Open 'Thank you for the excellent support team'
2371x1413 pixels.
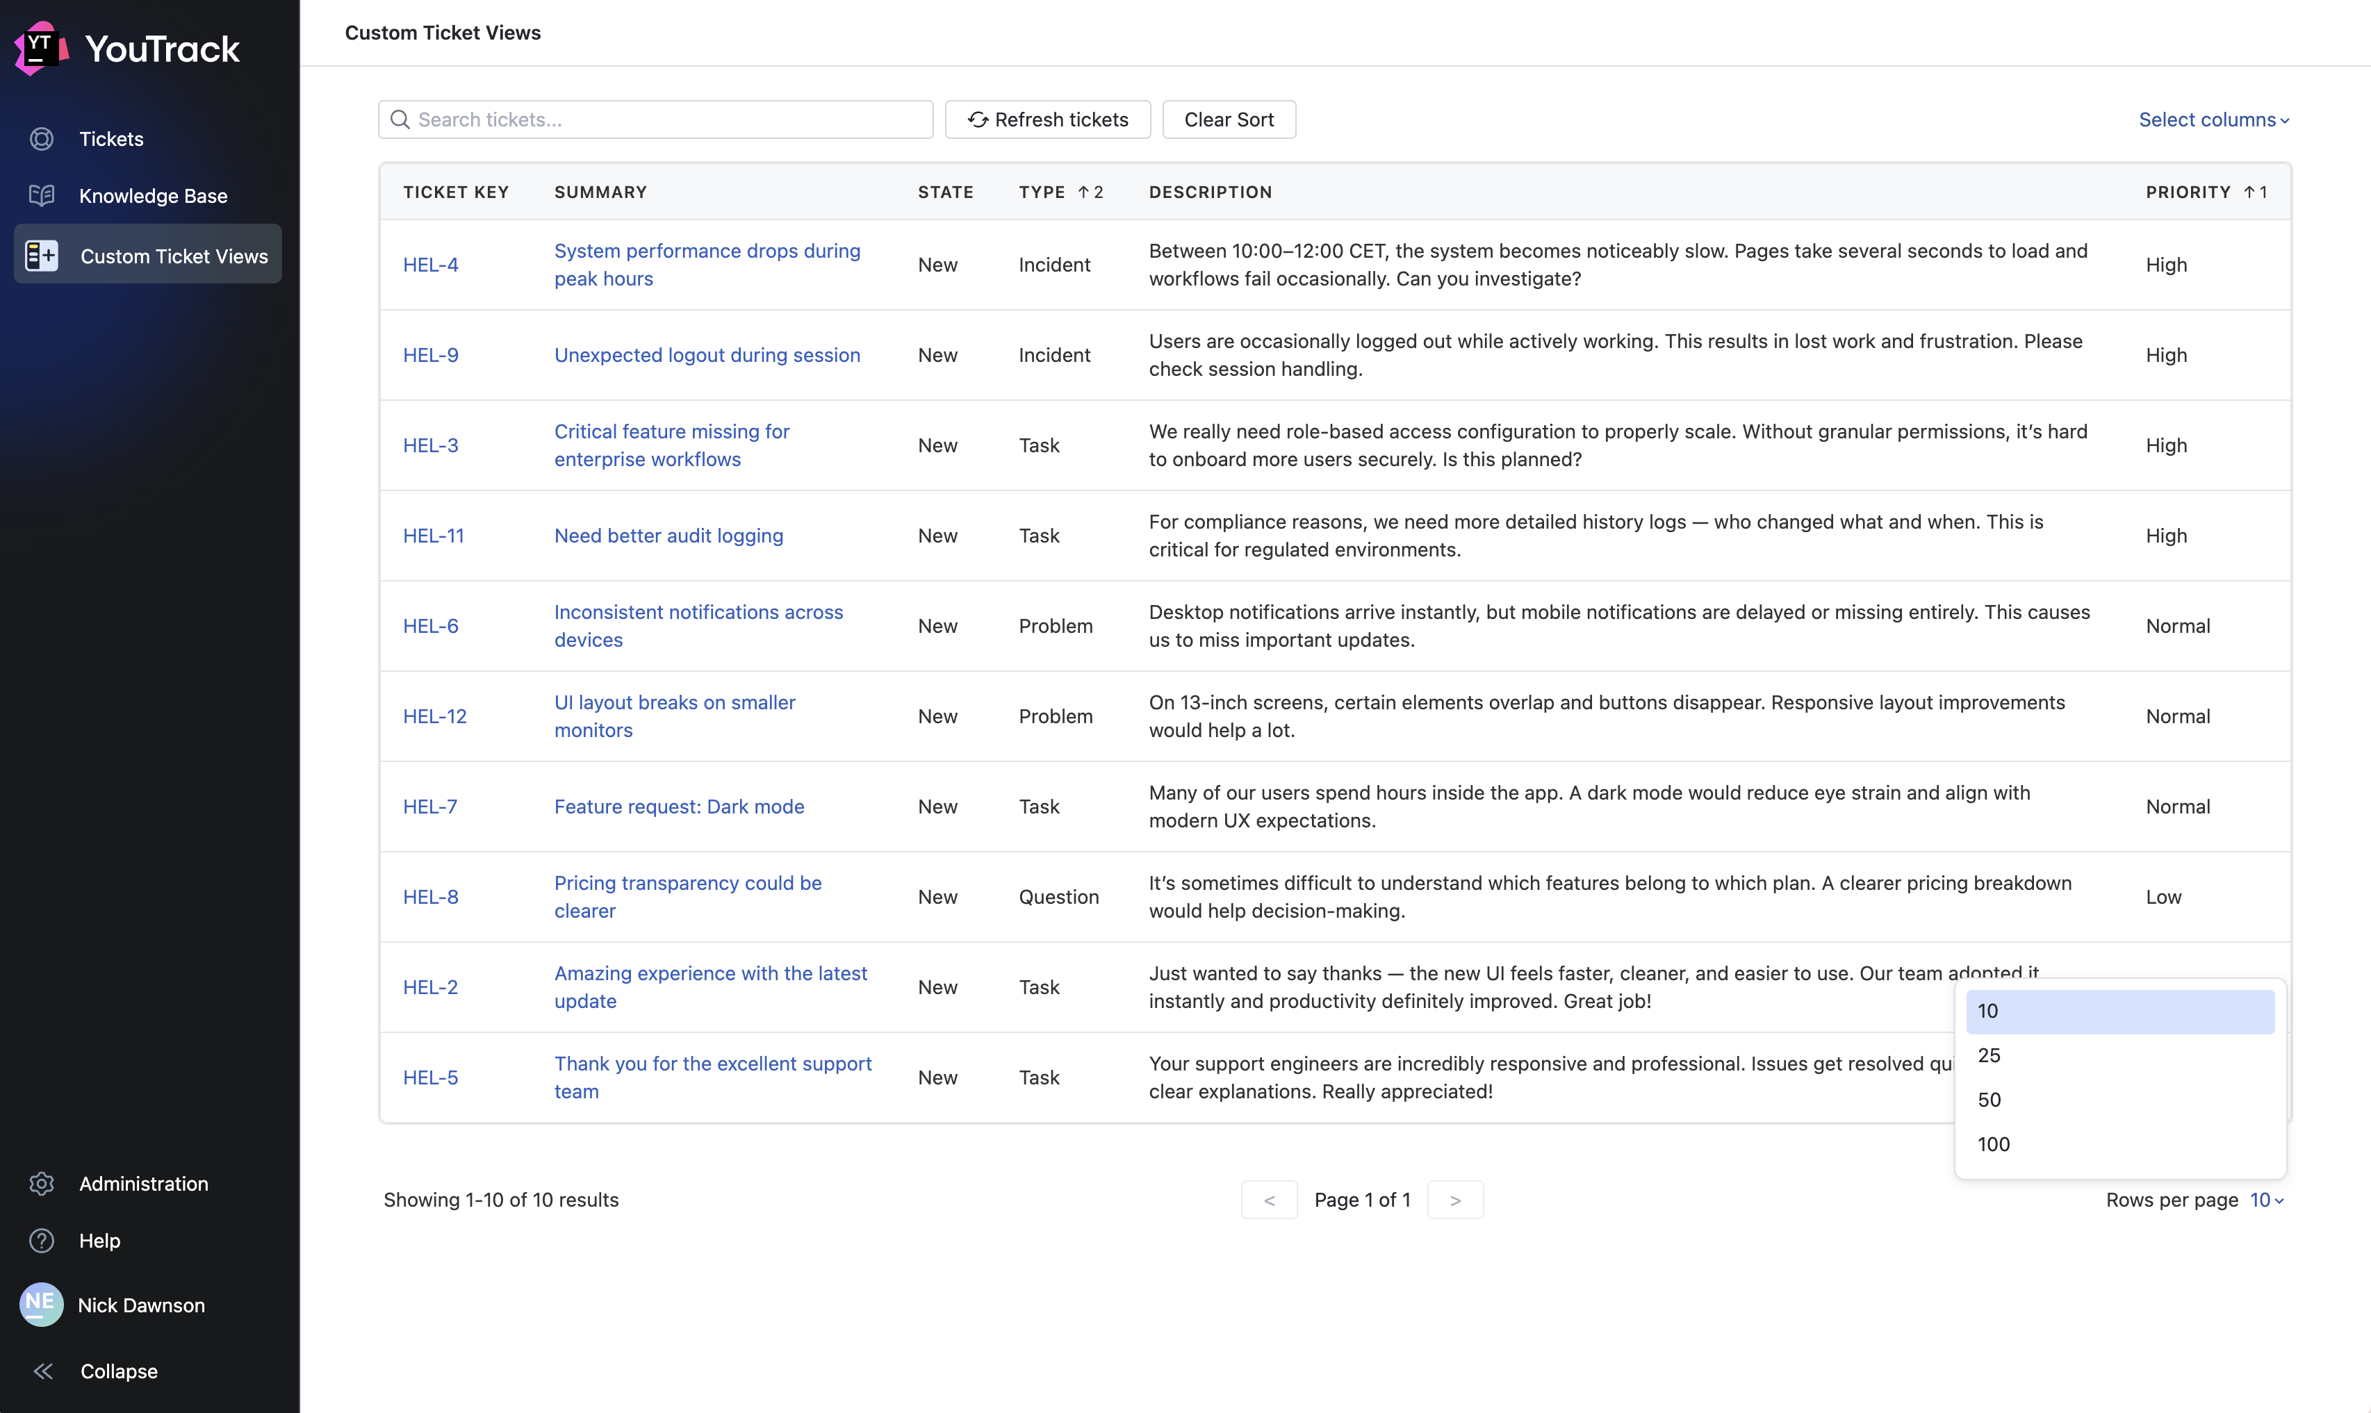click(x=712, y=1078)
